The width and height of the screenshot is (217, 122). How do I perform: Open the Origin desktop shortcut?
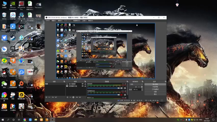(x=21, y=85)
